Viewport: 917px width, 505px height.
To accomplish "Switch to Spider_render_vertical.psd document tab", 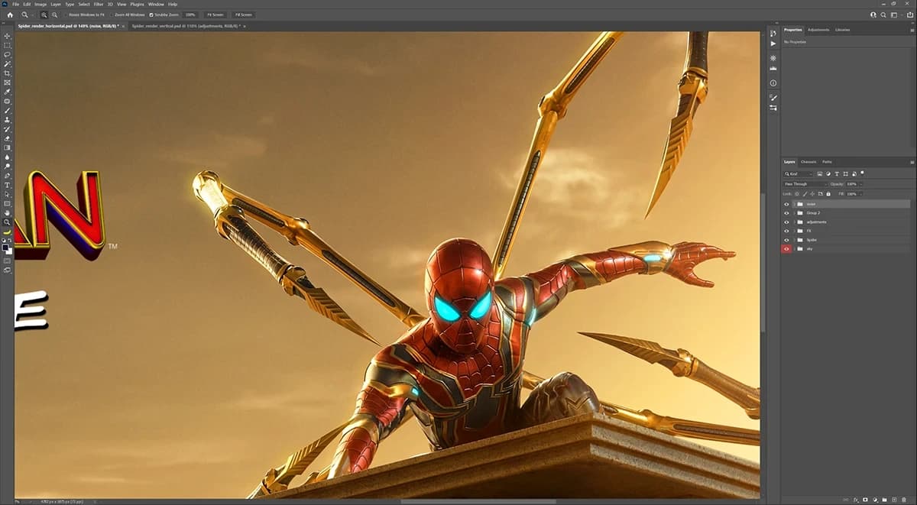I will point(186,26).
